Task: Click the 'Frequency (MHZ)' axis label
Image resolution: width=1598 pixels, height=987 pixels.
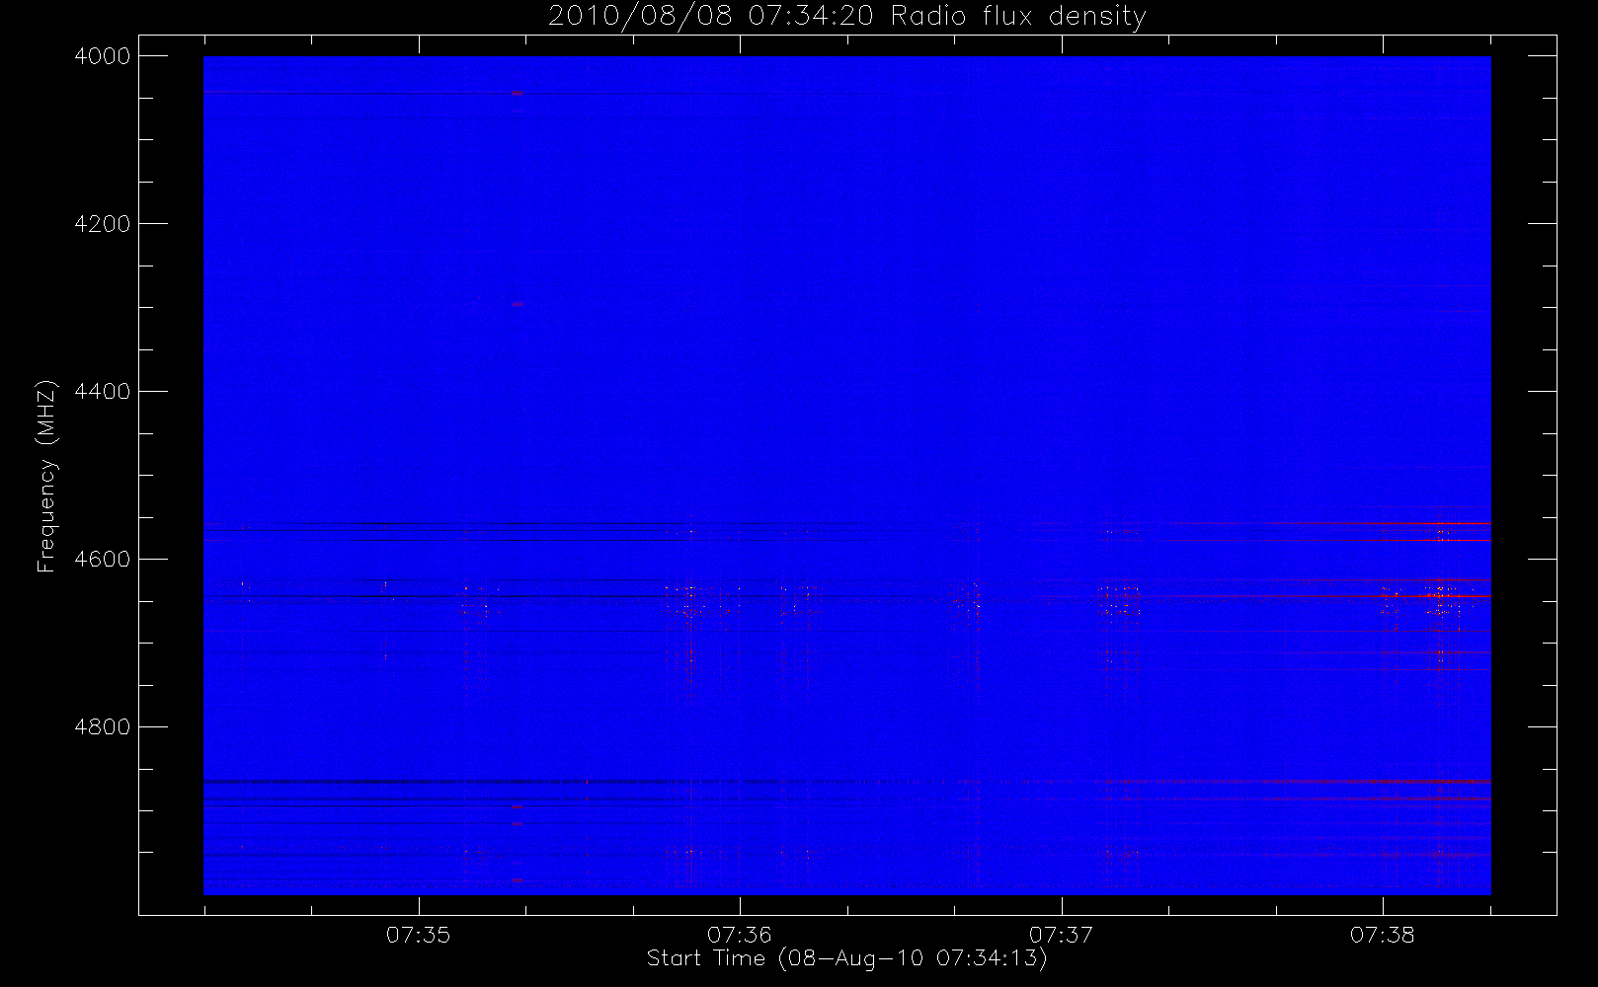Action: [x=45, y=476]
